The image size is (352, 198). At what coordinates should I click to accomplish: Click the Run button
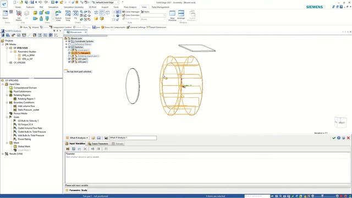point(24,27)
